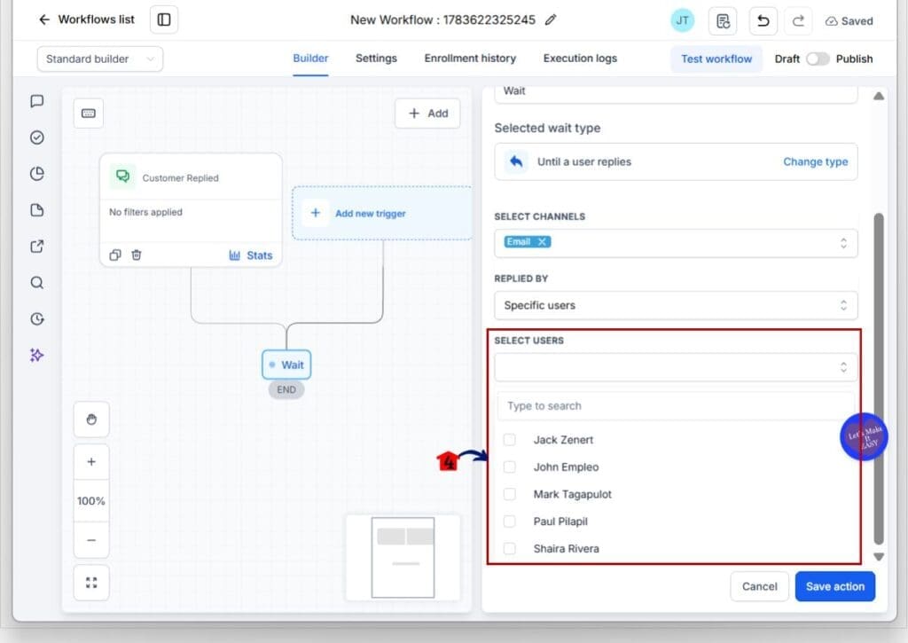Open the history clock sidebar icon
908x643 pixels.
pyautogui.click(x=37, y=319)
